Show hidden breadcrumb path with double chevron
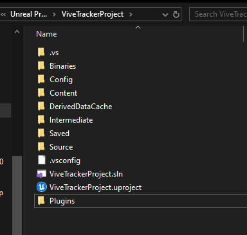The height and width of the screenshot is (235, 247). (3, 15)
